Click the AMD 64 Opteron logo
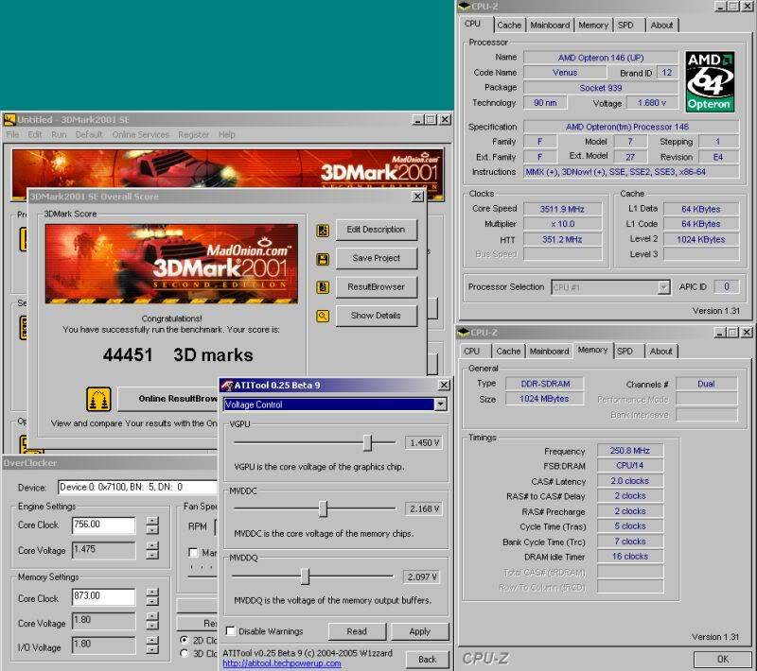 point(709,81)
